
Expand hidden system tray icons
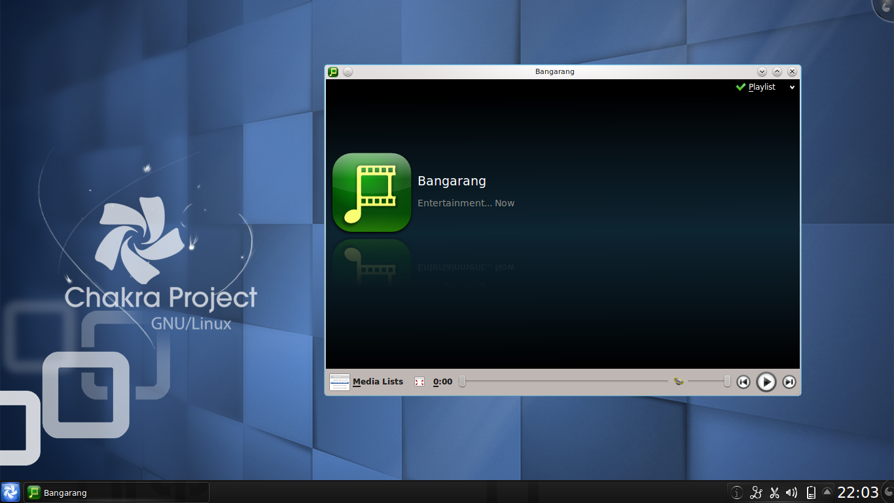pyautogui.click(x=827, y=492)
